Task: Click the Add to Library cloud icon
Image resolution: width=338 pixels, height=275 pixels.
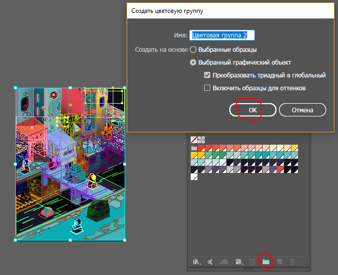Action: tap(224, 262)
